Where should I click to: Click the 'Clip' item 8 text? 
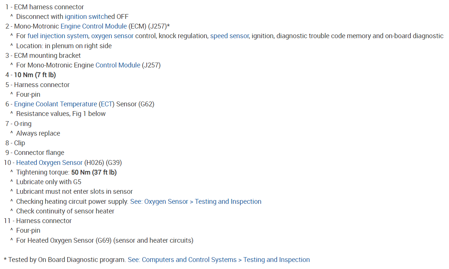[20, 143]
